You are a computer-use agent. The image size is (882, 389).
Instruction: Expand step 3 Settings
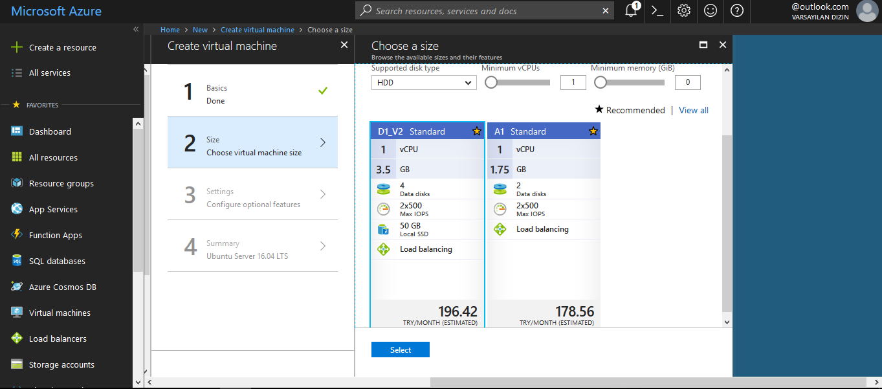(252, 194)
